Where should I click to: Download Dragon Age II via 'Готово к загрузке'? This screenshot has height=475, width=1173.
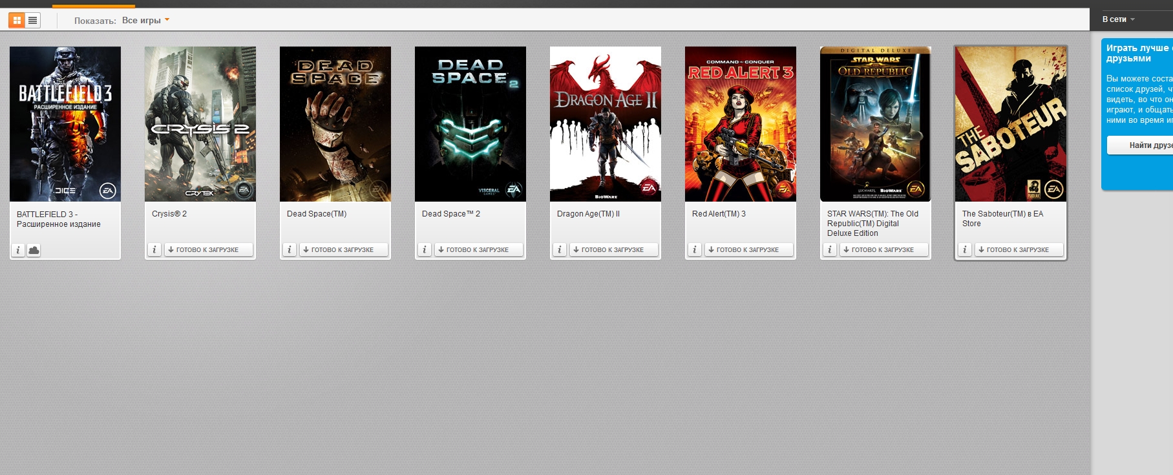click(613, 249)
